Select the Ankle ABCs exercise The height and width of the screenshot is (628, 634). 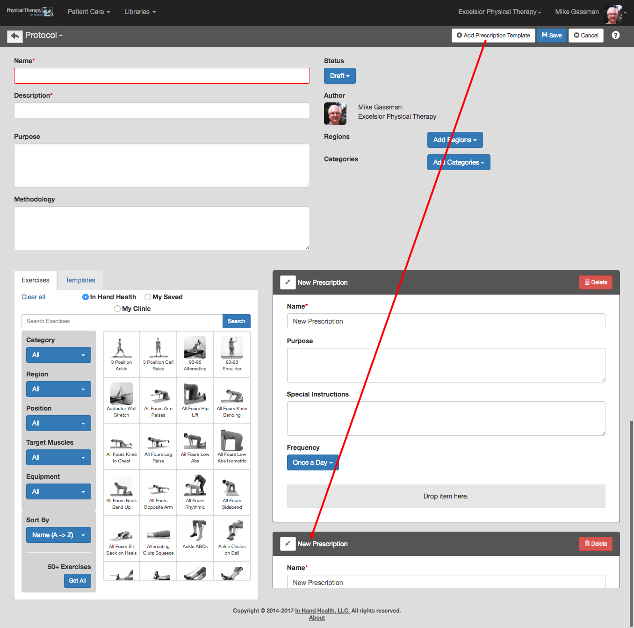[195, 538]
